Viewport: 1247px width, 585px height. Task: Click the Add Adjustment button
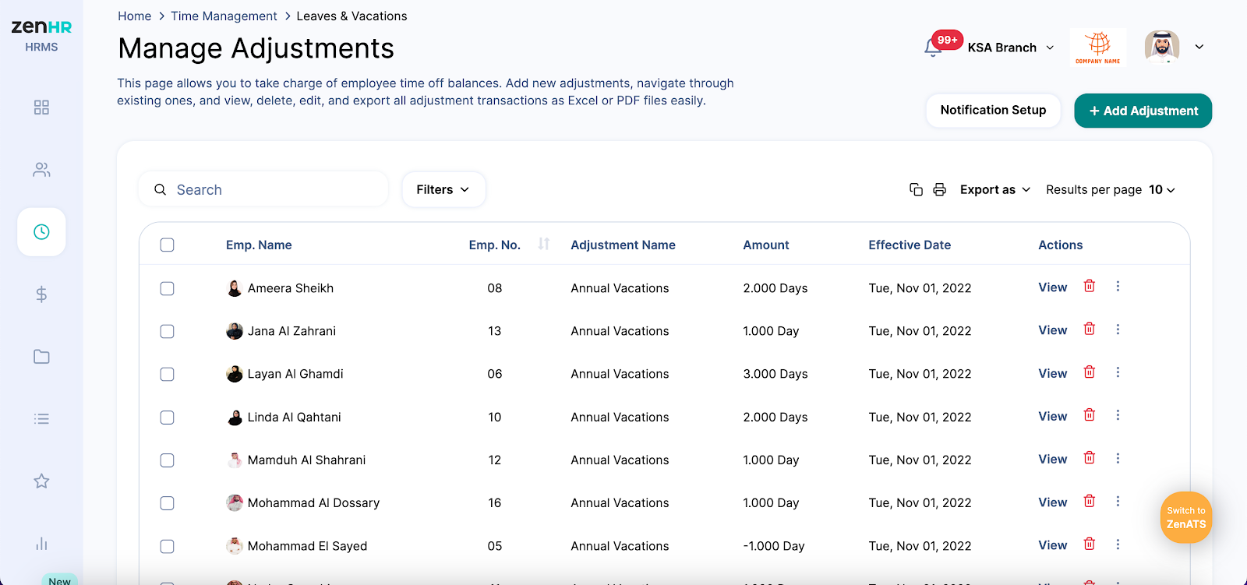1143,111
